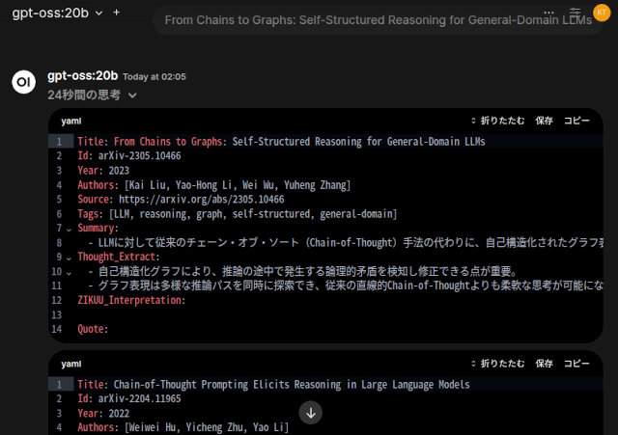Screen dimensions: 618x435
Task: Open the KT user profile avatar
Action: pyautogui.click(x=603, y=13)
